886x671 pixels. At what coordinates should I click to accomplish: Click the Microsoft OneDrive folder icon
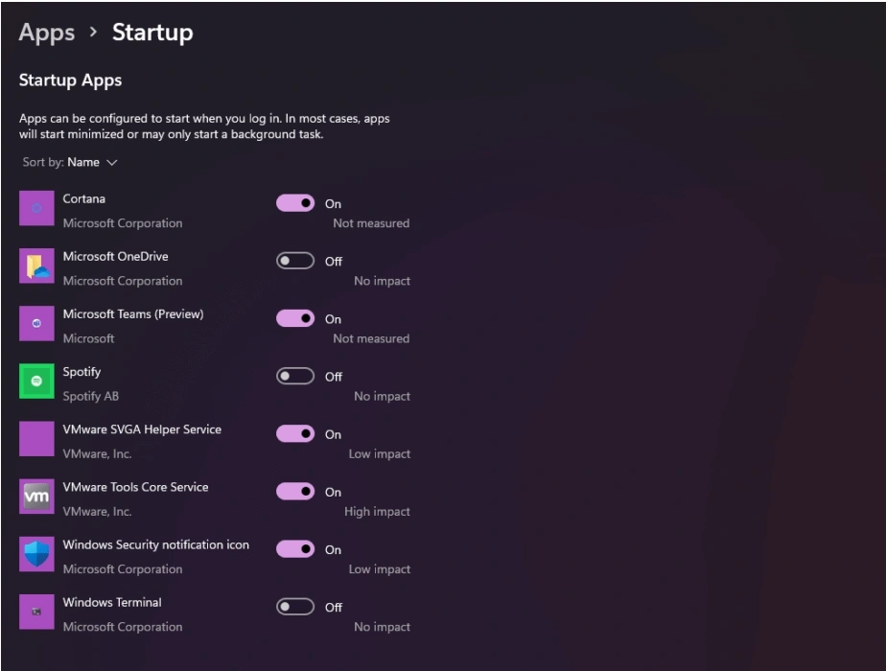[36, 266]
